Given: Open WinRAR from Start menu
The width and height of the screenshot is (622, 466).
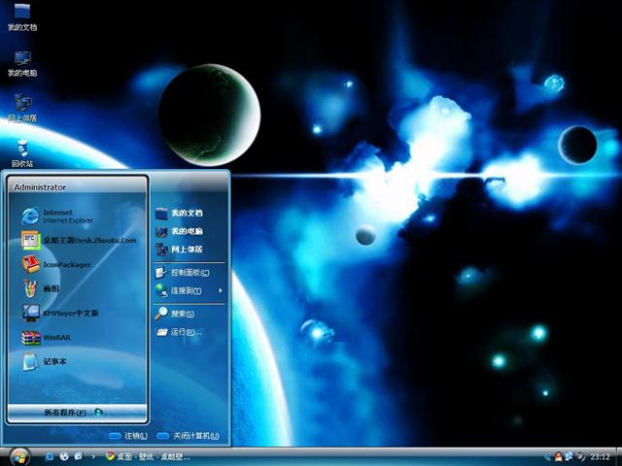Looking at the screenshot, I should click(78, 338).
